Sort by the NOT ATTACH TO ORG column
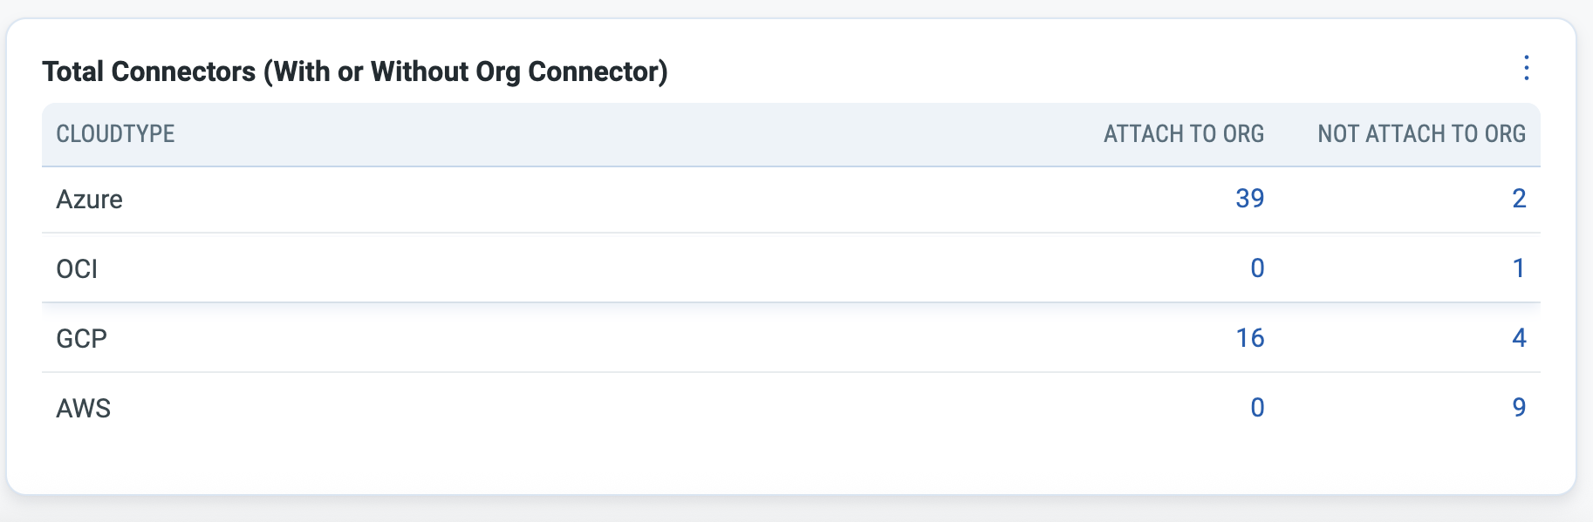This screenshot has width=1593, height=522. click(x=1420, y=135)
